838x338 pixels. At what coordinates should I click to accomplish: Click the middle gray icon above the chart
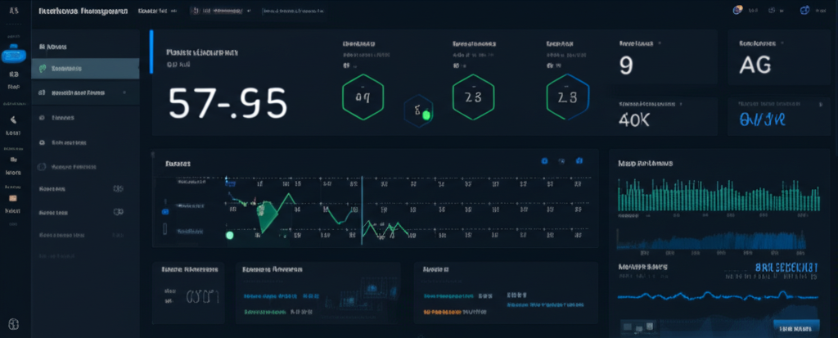click(x=561, y=161)
